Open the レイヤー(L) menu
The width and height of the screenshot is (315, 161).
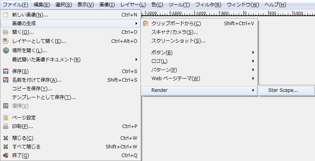[x=133, y=4]
